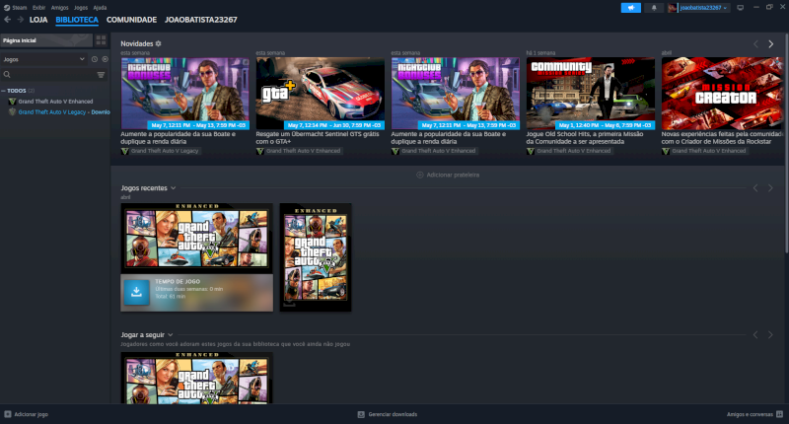789x424 pixels.
Task: Open the advanced filters icon
Action: [x=102, y=75]
